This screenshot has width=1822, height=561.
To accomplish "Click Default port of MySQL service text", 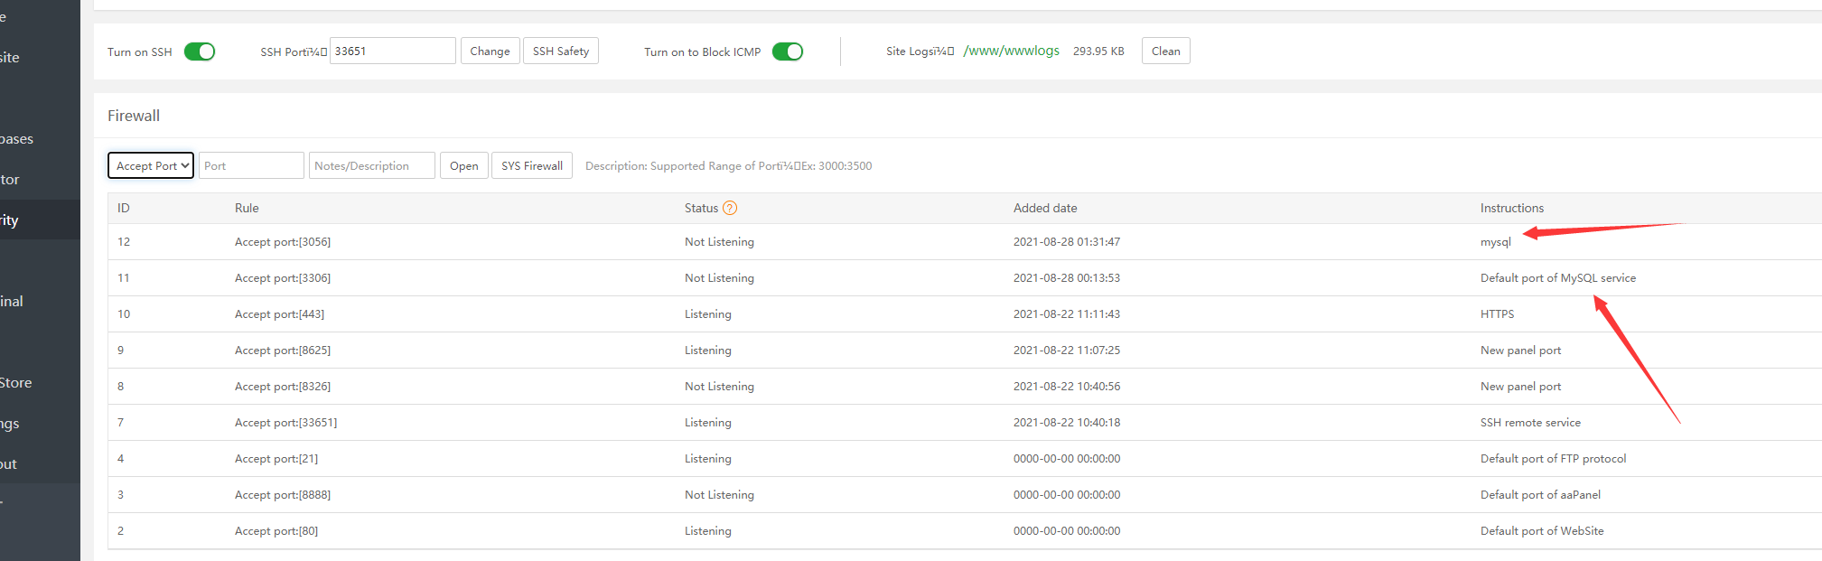I will tap(1558, 277).
